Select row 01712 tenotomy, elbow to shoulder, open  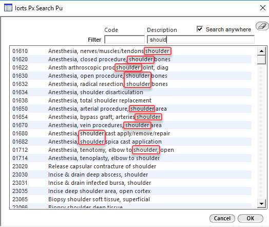coord(131,150)
